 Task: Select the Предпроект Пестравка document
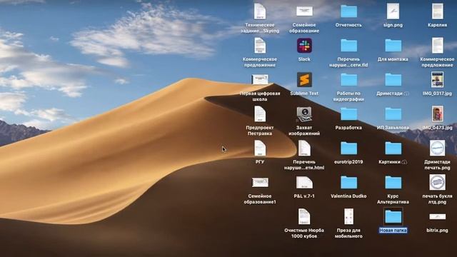point(260,114)
